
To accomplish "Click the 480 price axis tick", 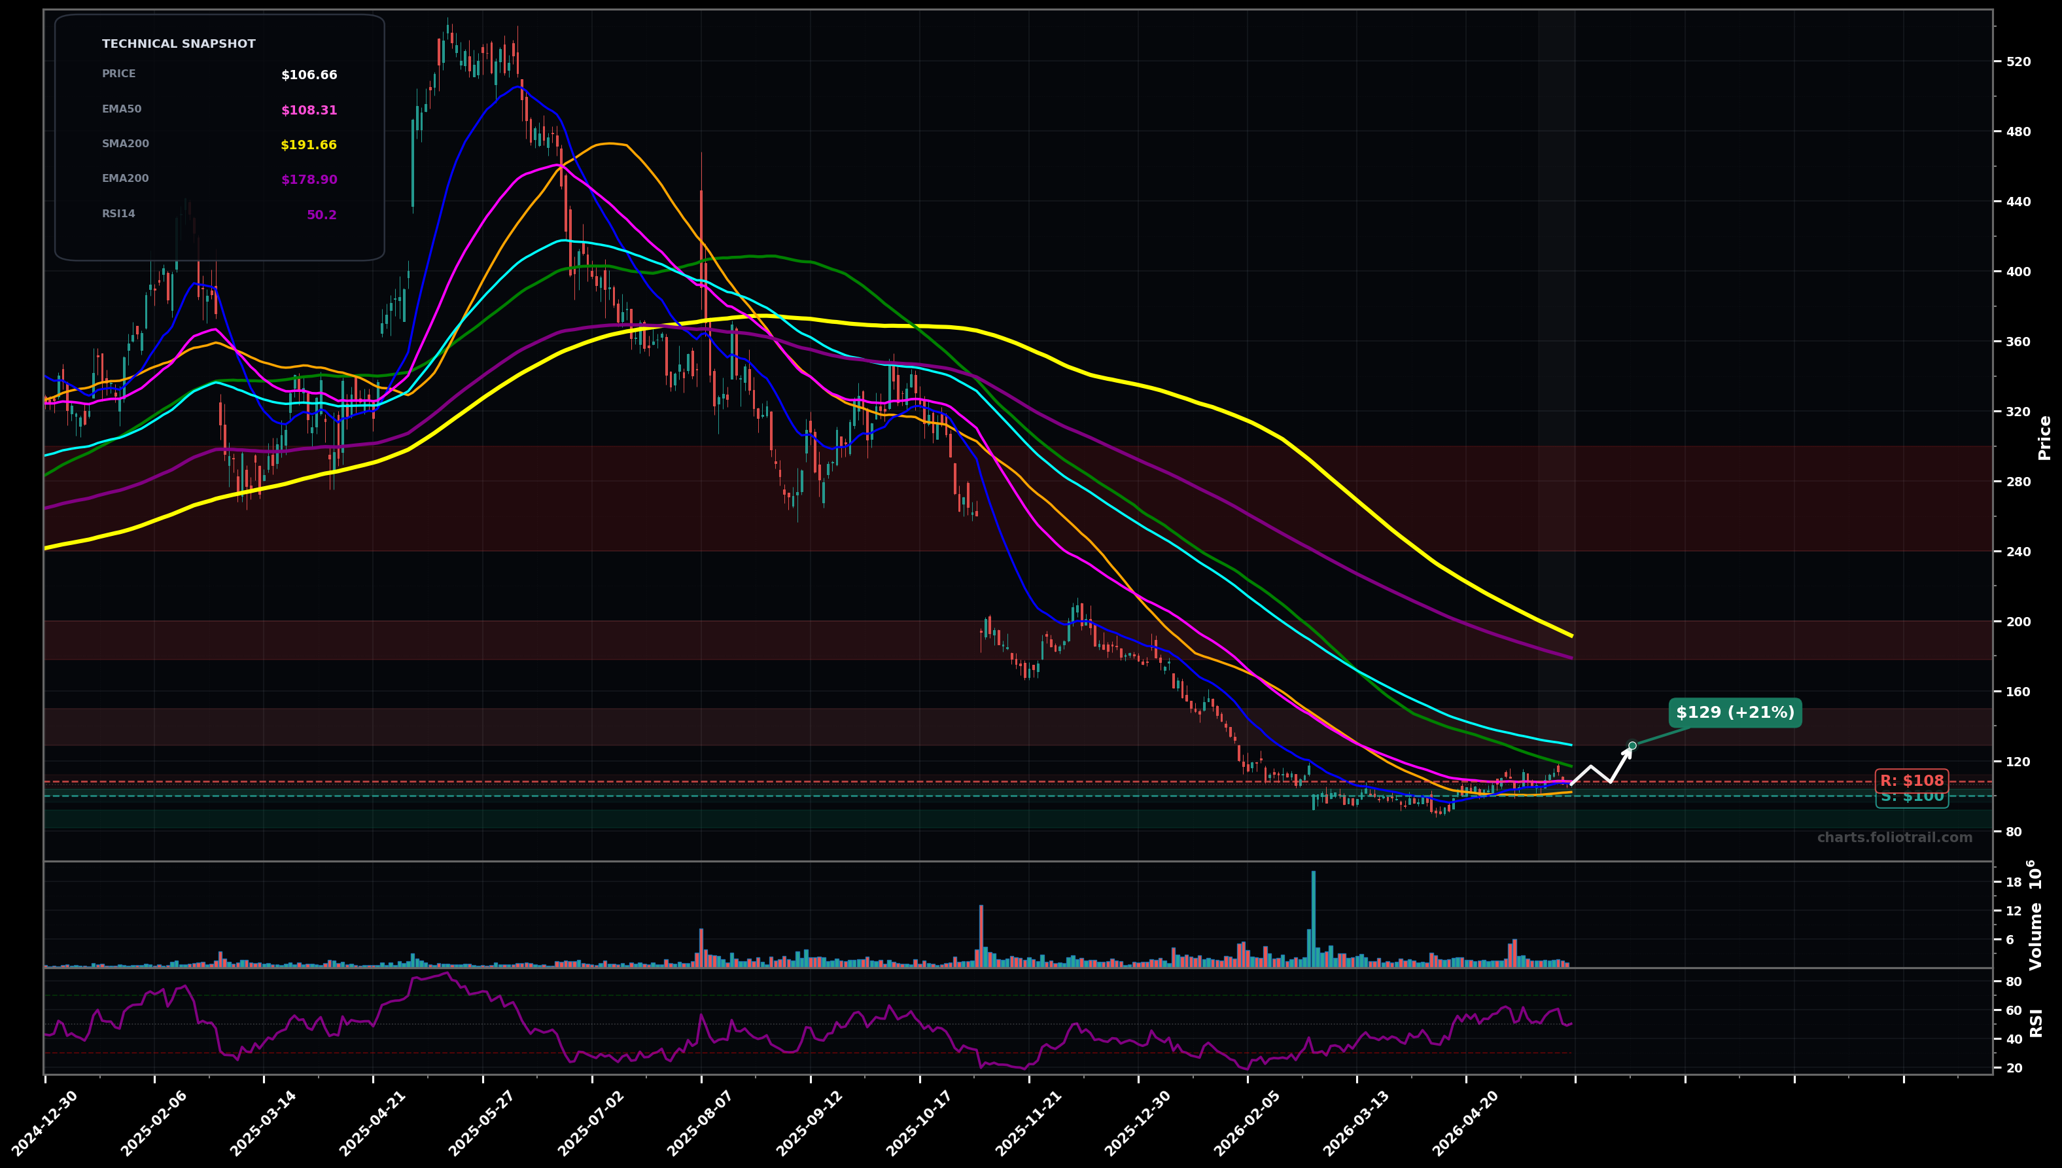I will pyautogui.click(x=2018, y=132).
